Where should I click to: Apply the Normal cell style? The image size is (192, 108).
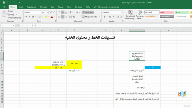(x=152, y=12)
